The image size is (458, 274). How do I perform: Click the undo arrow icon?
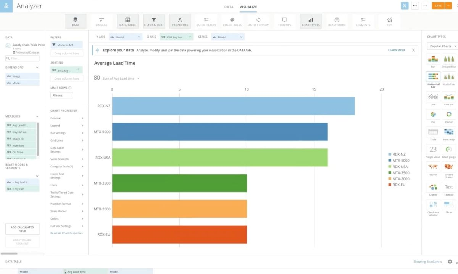pyautogui.click(x=415, y=6)
